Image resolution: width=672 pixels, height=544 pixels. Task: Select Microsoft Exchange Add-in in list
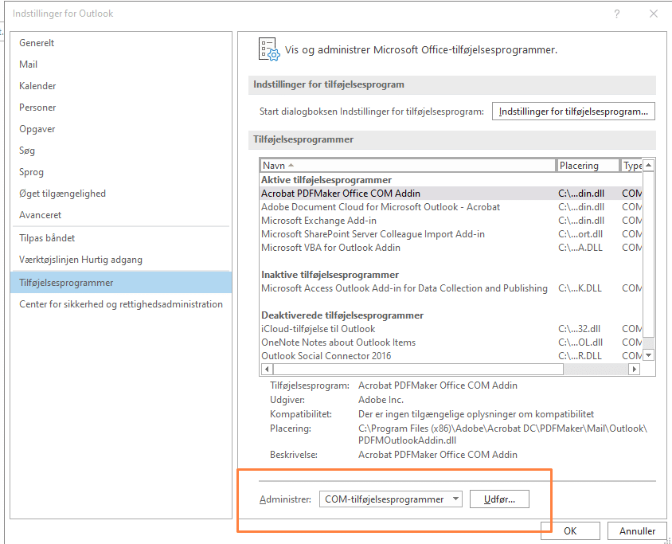[x=319, y=221]
